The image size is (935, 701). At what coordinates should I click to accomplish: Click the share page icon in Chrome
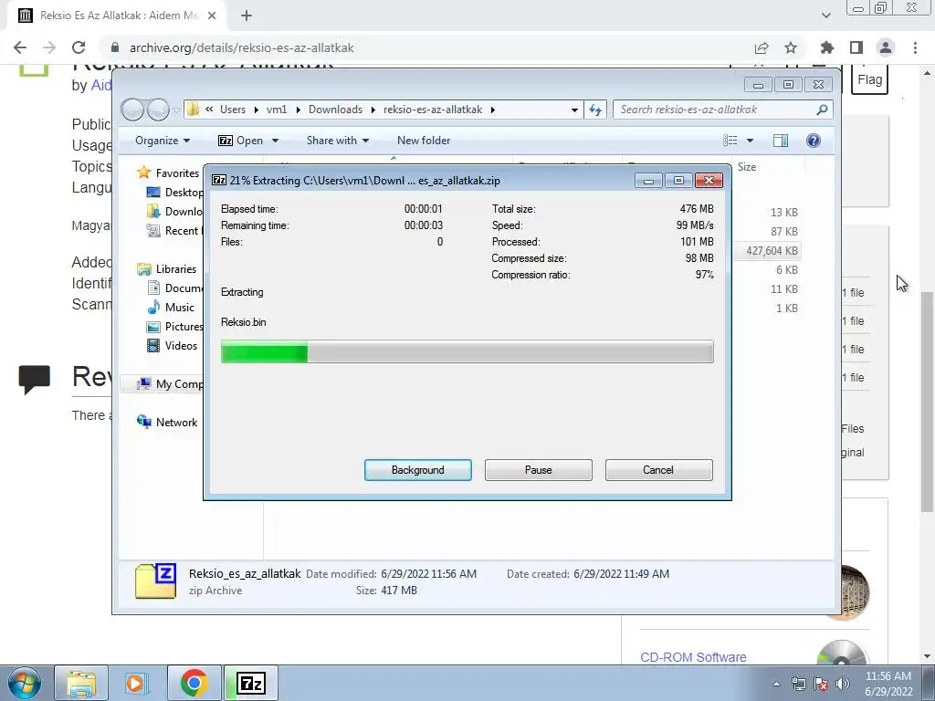coord(762,47)
